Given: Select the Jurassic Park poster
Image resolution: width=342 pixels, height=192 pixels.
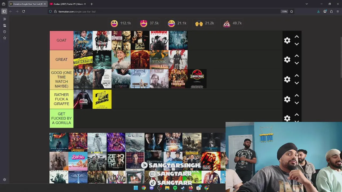Looking at the screenshot, I should point(197,79).
